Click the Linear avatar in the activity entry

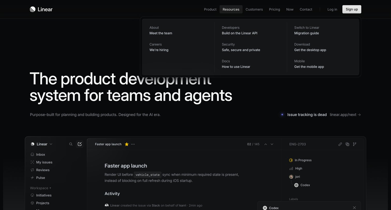[x=107, y=205]
